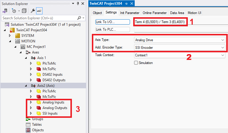Click the solution file icon
This screenshot has width=228, height=133.
pos(7,25)
